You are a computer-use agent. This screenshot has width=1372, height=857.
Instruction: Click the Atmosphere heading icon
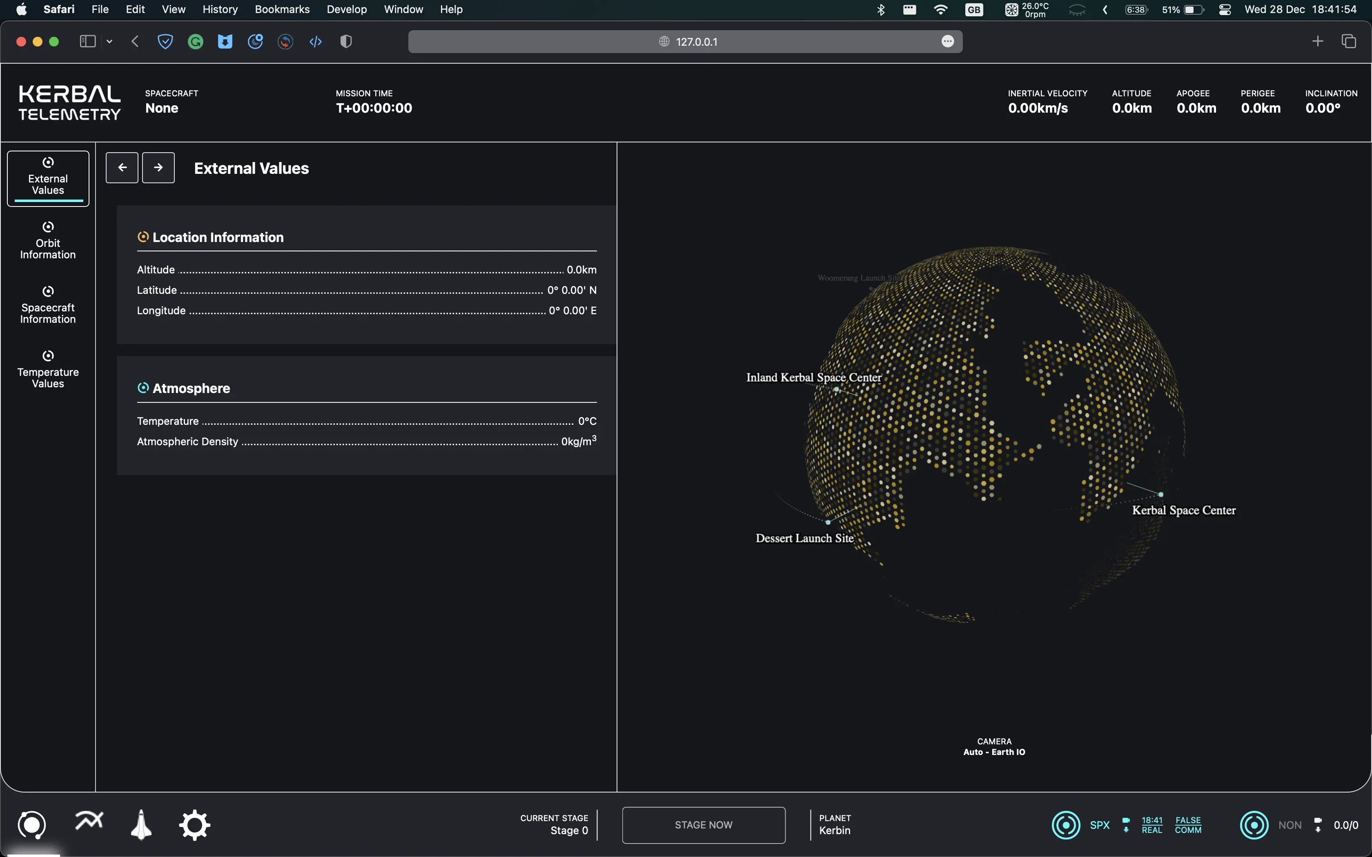tap(143, 388)
